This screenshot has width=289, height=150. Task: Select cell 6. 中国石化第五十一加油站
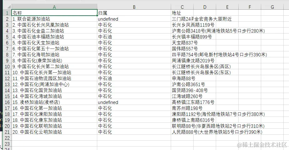click(54, 49)
